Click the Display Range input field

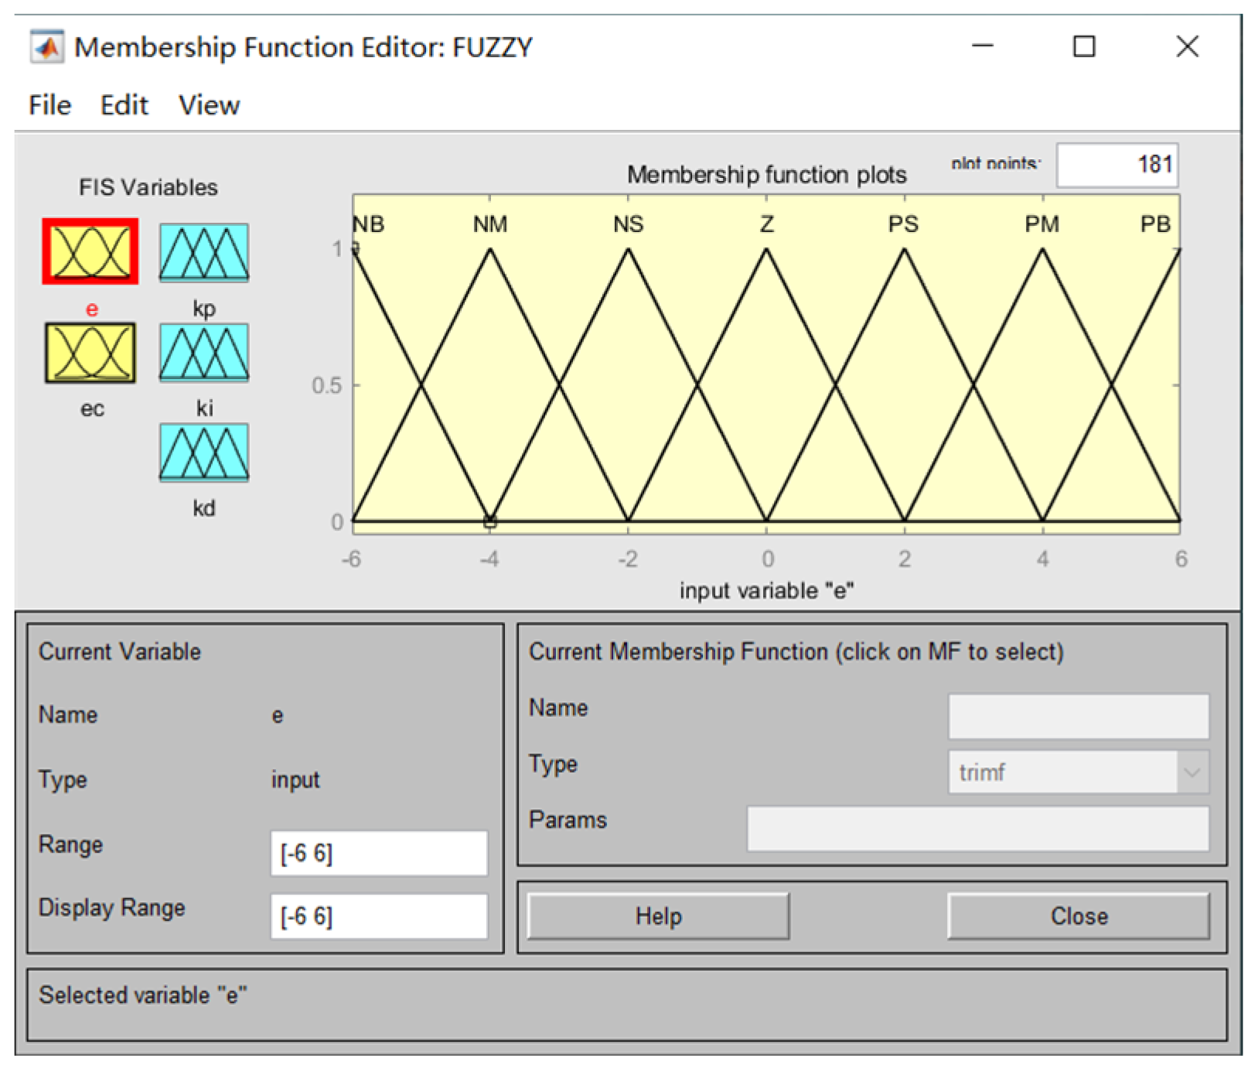pyautogui.click(x=379, y=917)
